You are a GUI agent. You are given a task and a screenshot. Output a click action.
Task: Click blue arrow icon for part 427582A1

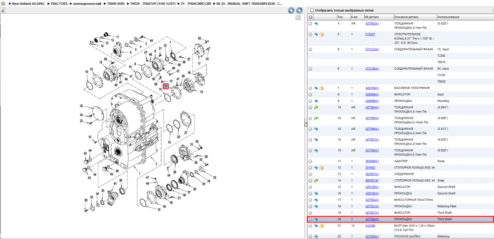[316, 219]
